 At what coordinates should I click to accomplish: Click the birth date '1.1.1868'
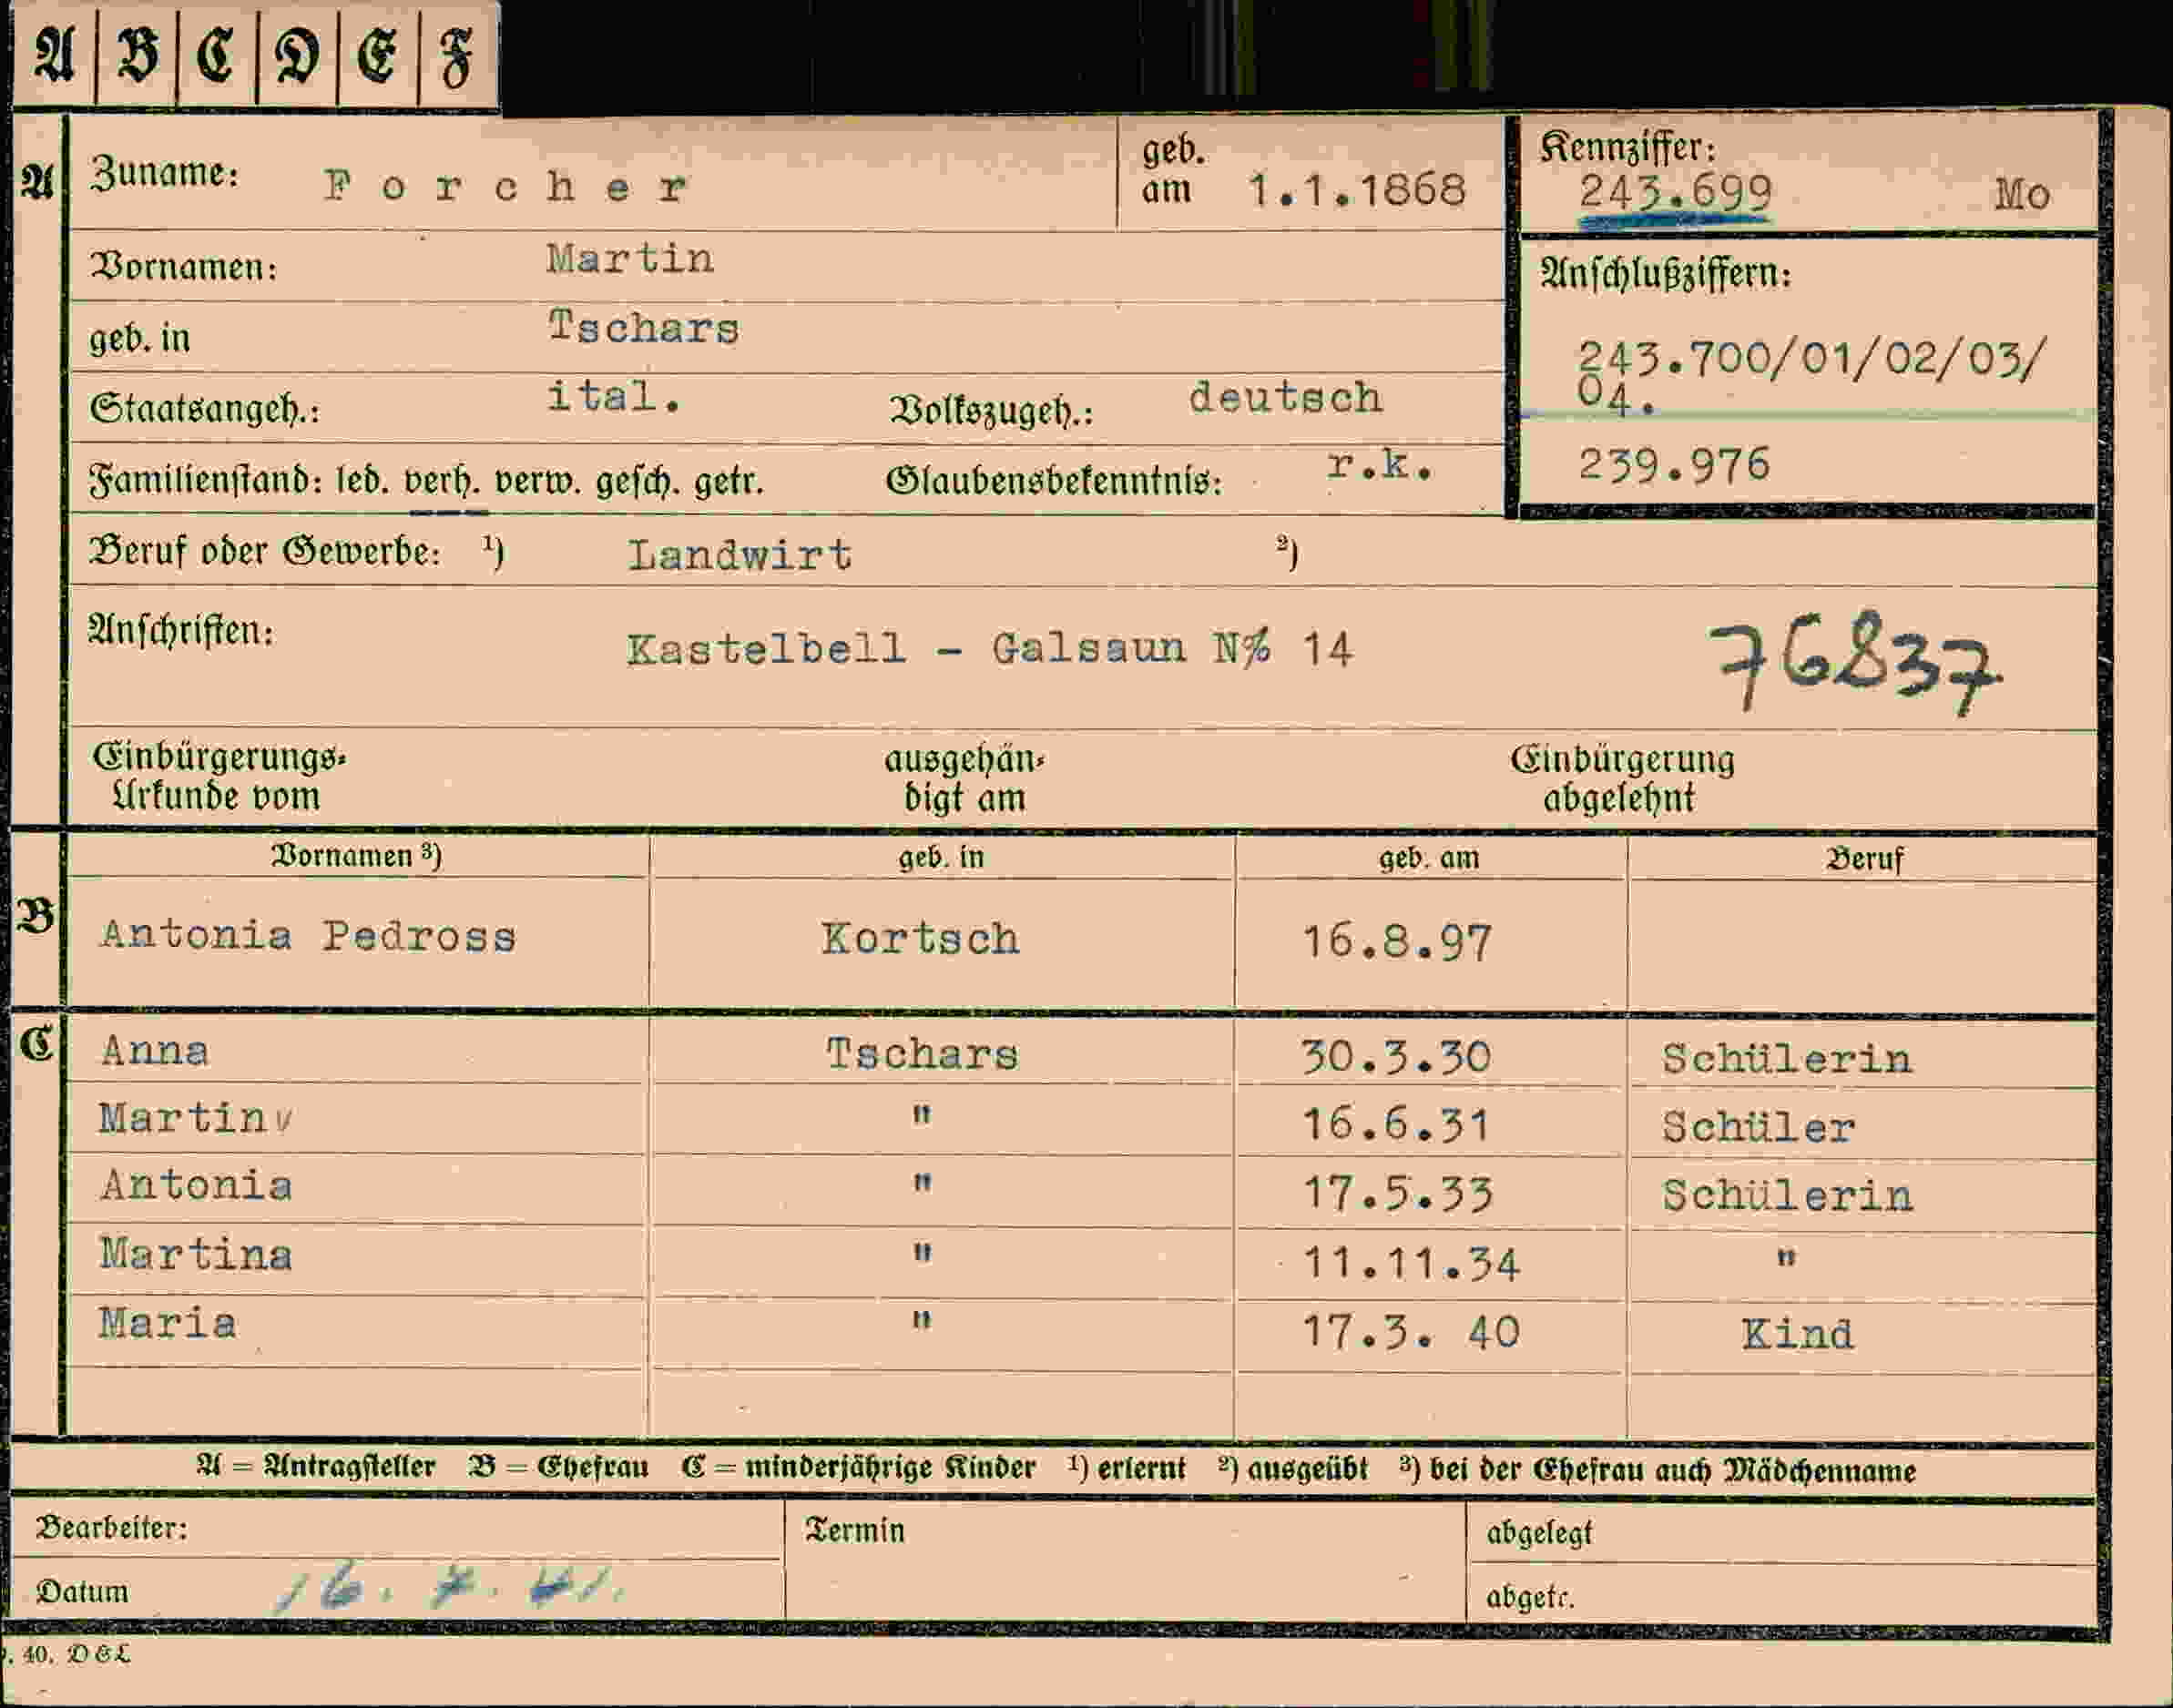(1358, 189)
